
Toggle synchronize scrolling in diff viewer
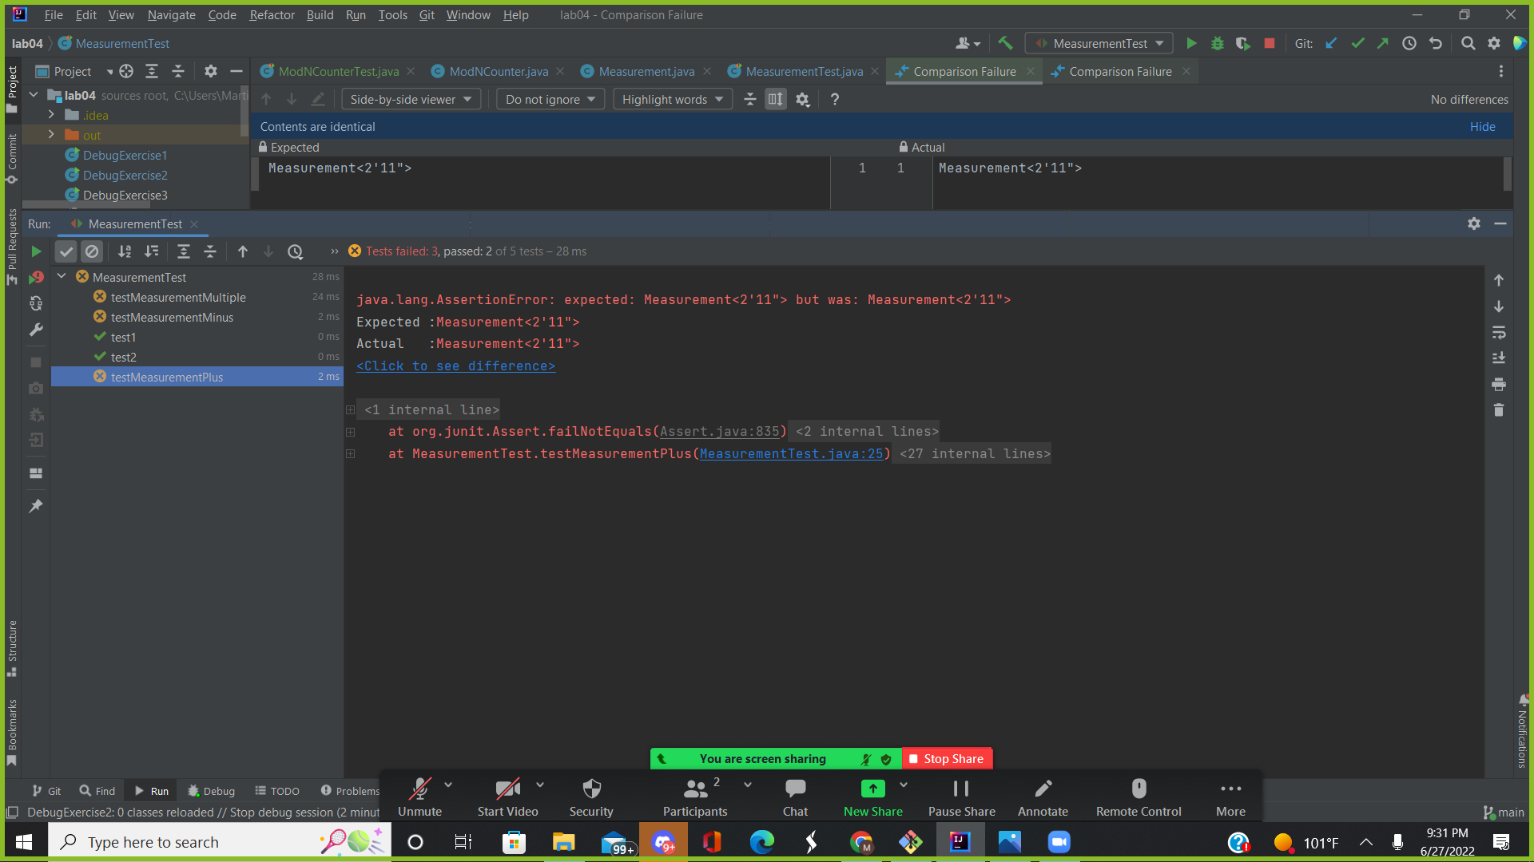point(775,99)
